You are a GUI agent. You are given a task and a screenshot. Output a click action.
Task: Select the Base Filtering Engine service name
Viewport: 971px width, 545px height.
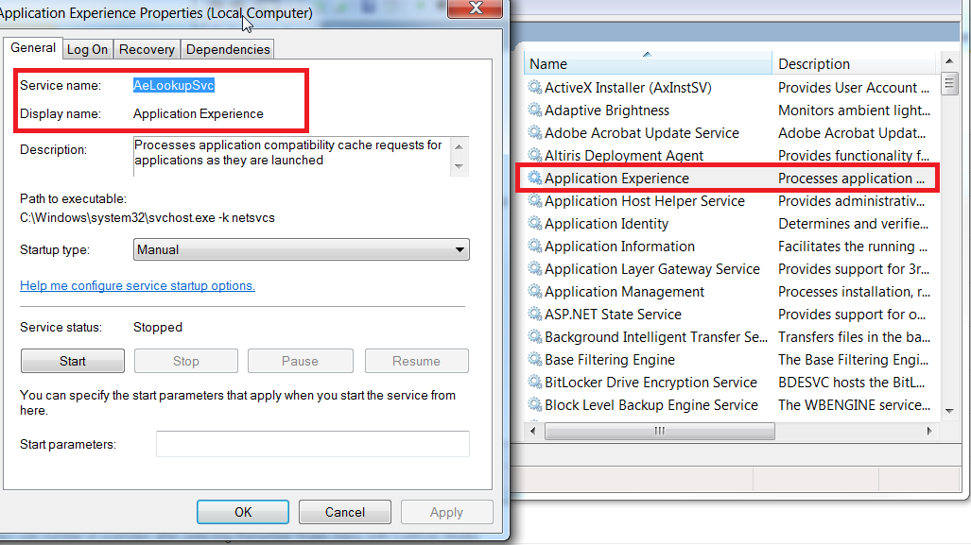tap(609, 360)
